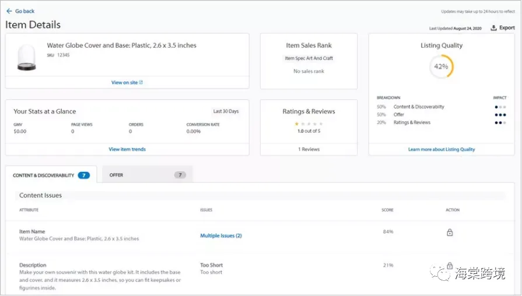Screen dimensions: 522x296
Task: Click the Offer impact dots
Action: click(500, 115)
